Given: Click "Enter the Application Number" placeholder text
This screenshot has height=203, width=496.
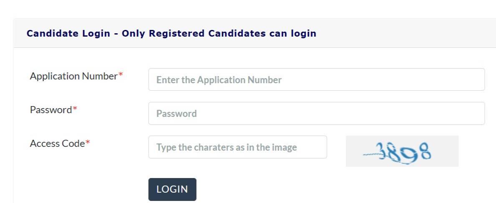Looking at the screenshot, I should (219, 80).
